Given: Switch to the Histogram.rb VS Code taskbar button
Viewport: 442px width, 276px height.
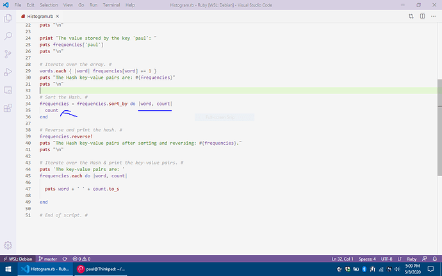Looking at the screenshot, I should tap(45, 269).
